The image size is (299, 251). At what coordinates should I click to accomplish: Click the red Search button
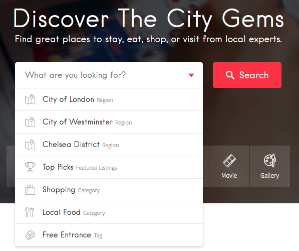point(247,75)
